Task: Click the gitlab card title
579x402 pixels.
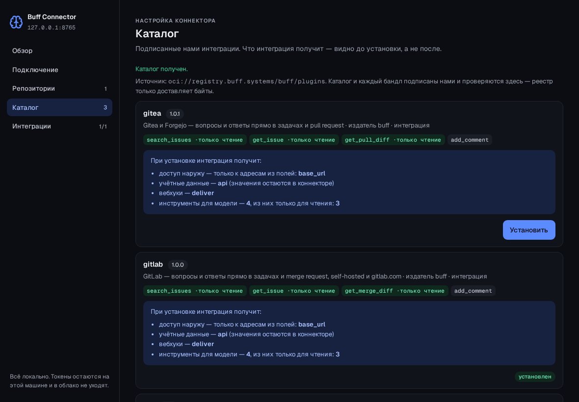Action: [x=153, y=264]
